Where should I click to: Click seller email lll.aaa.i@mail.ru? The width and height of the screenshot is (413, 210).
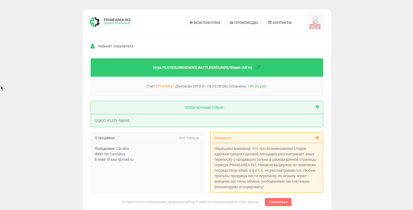click(x=120, y=159)
